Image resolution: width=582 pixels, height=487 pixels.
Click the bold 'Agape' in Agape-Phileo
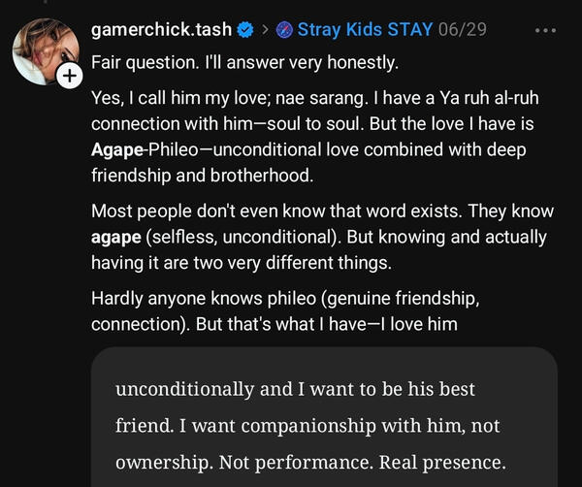point(117,150)
